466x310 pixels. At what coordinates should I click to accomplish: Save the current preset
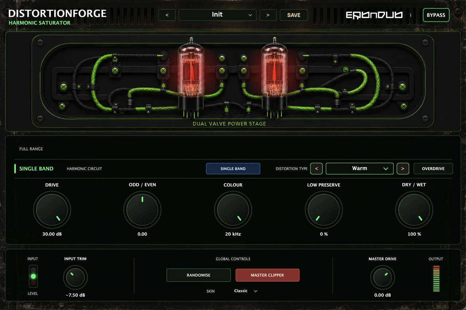[x=294, y=15]
